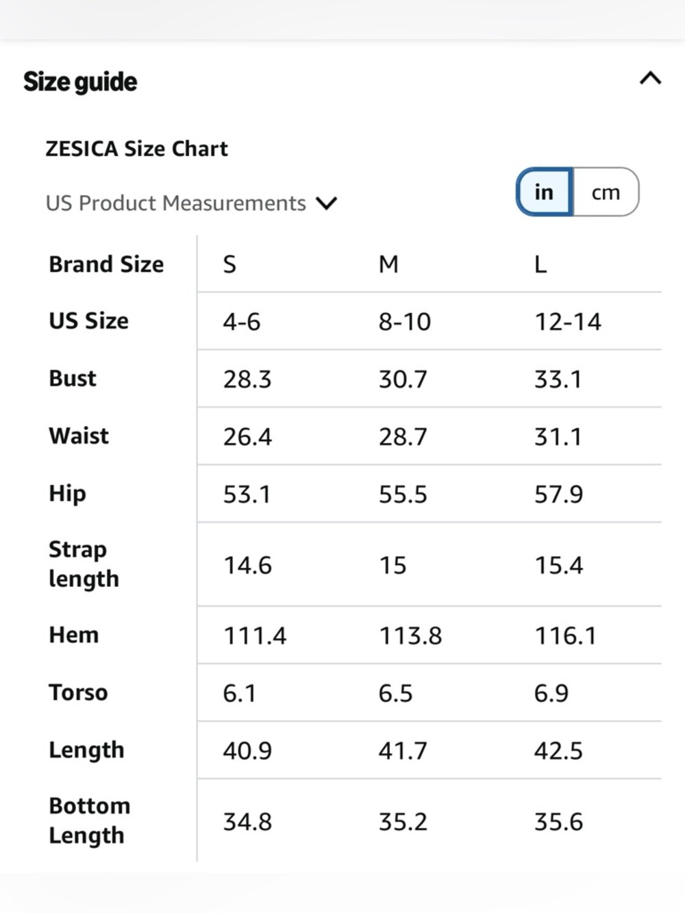This screenshot has width=685, height=913.
Task: Click the Hip value 57.9
Action: click(x=558, y=495)
